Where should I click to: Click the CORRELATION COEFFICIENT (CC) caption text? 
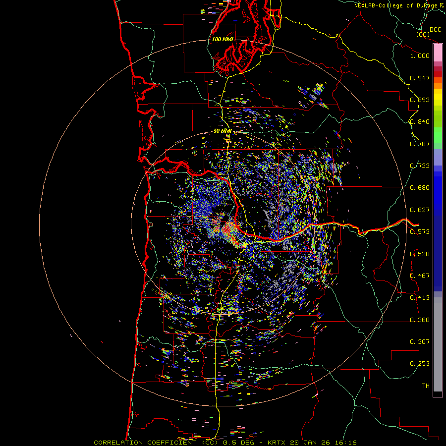pyautogui.click(x=156, y=443)
